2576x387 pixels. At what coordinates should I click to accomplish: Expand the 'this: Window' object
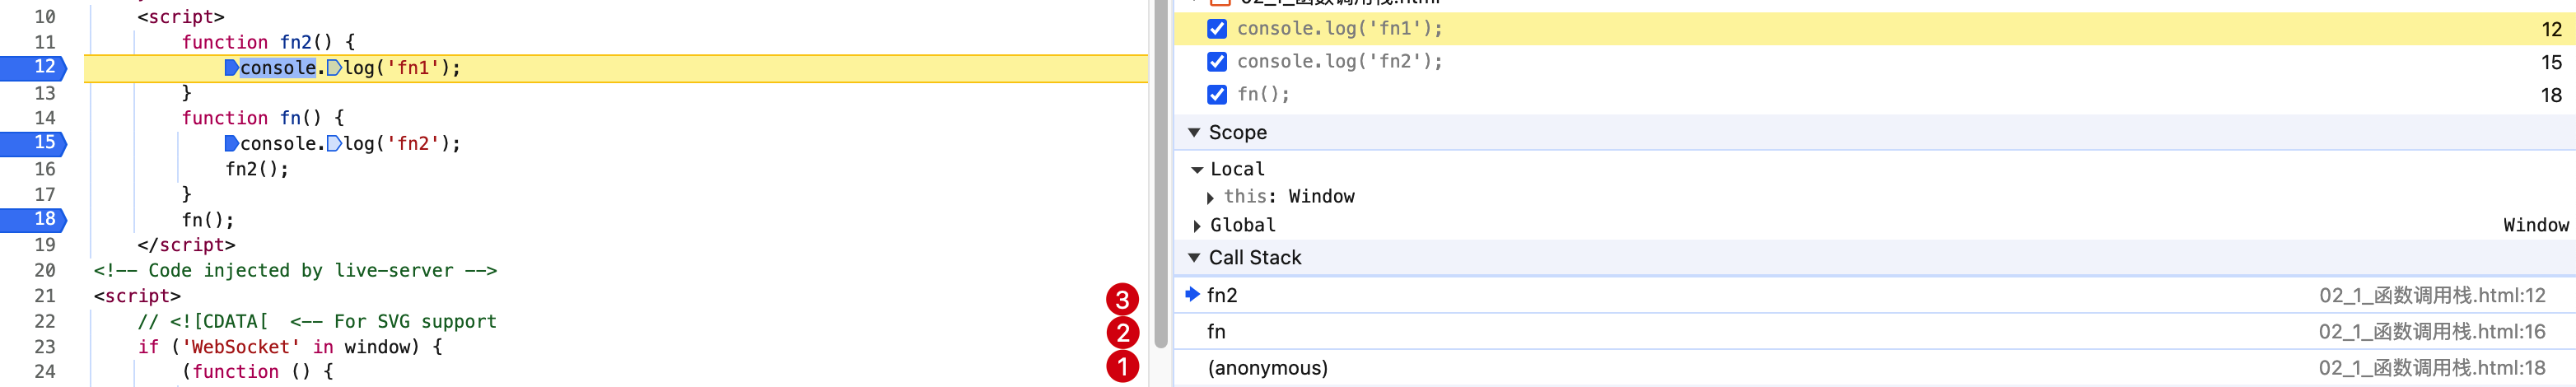click(x=1210, y=198)
